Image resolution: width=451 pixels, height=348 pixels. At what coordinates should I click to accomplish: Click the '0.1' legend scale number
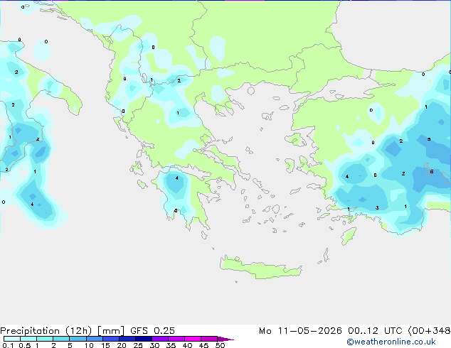point(8,345)
